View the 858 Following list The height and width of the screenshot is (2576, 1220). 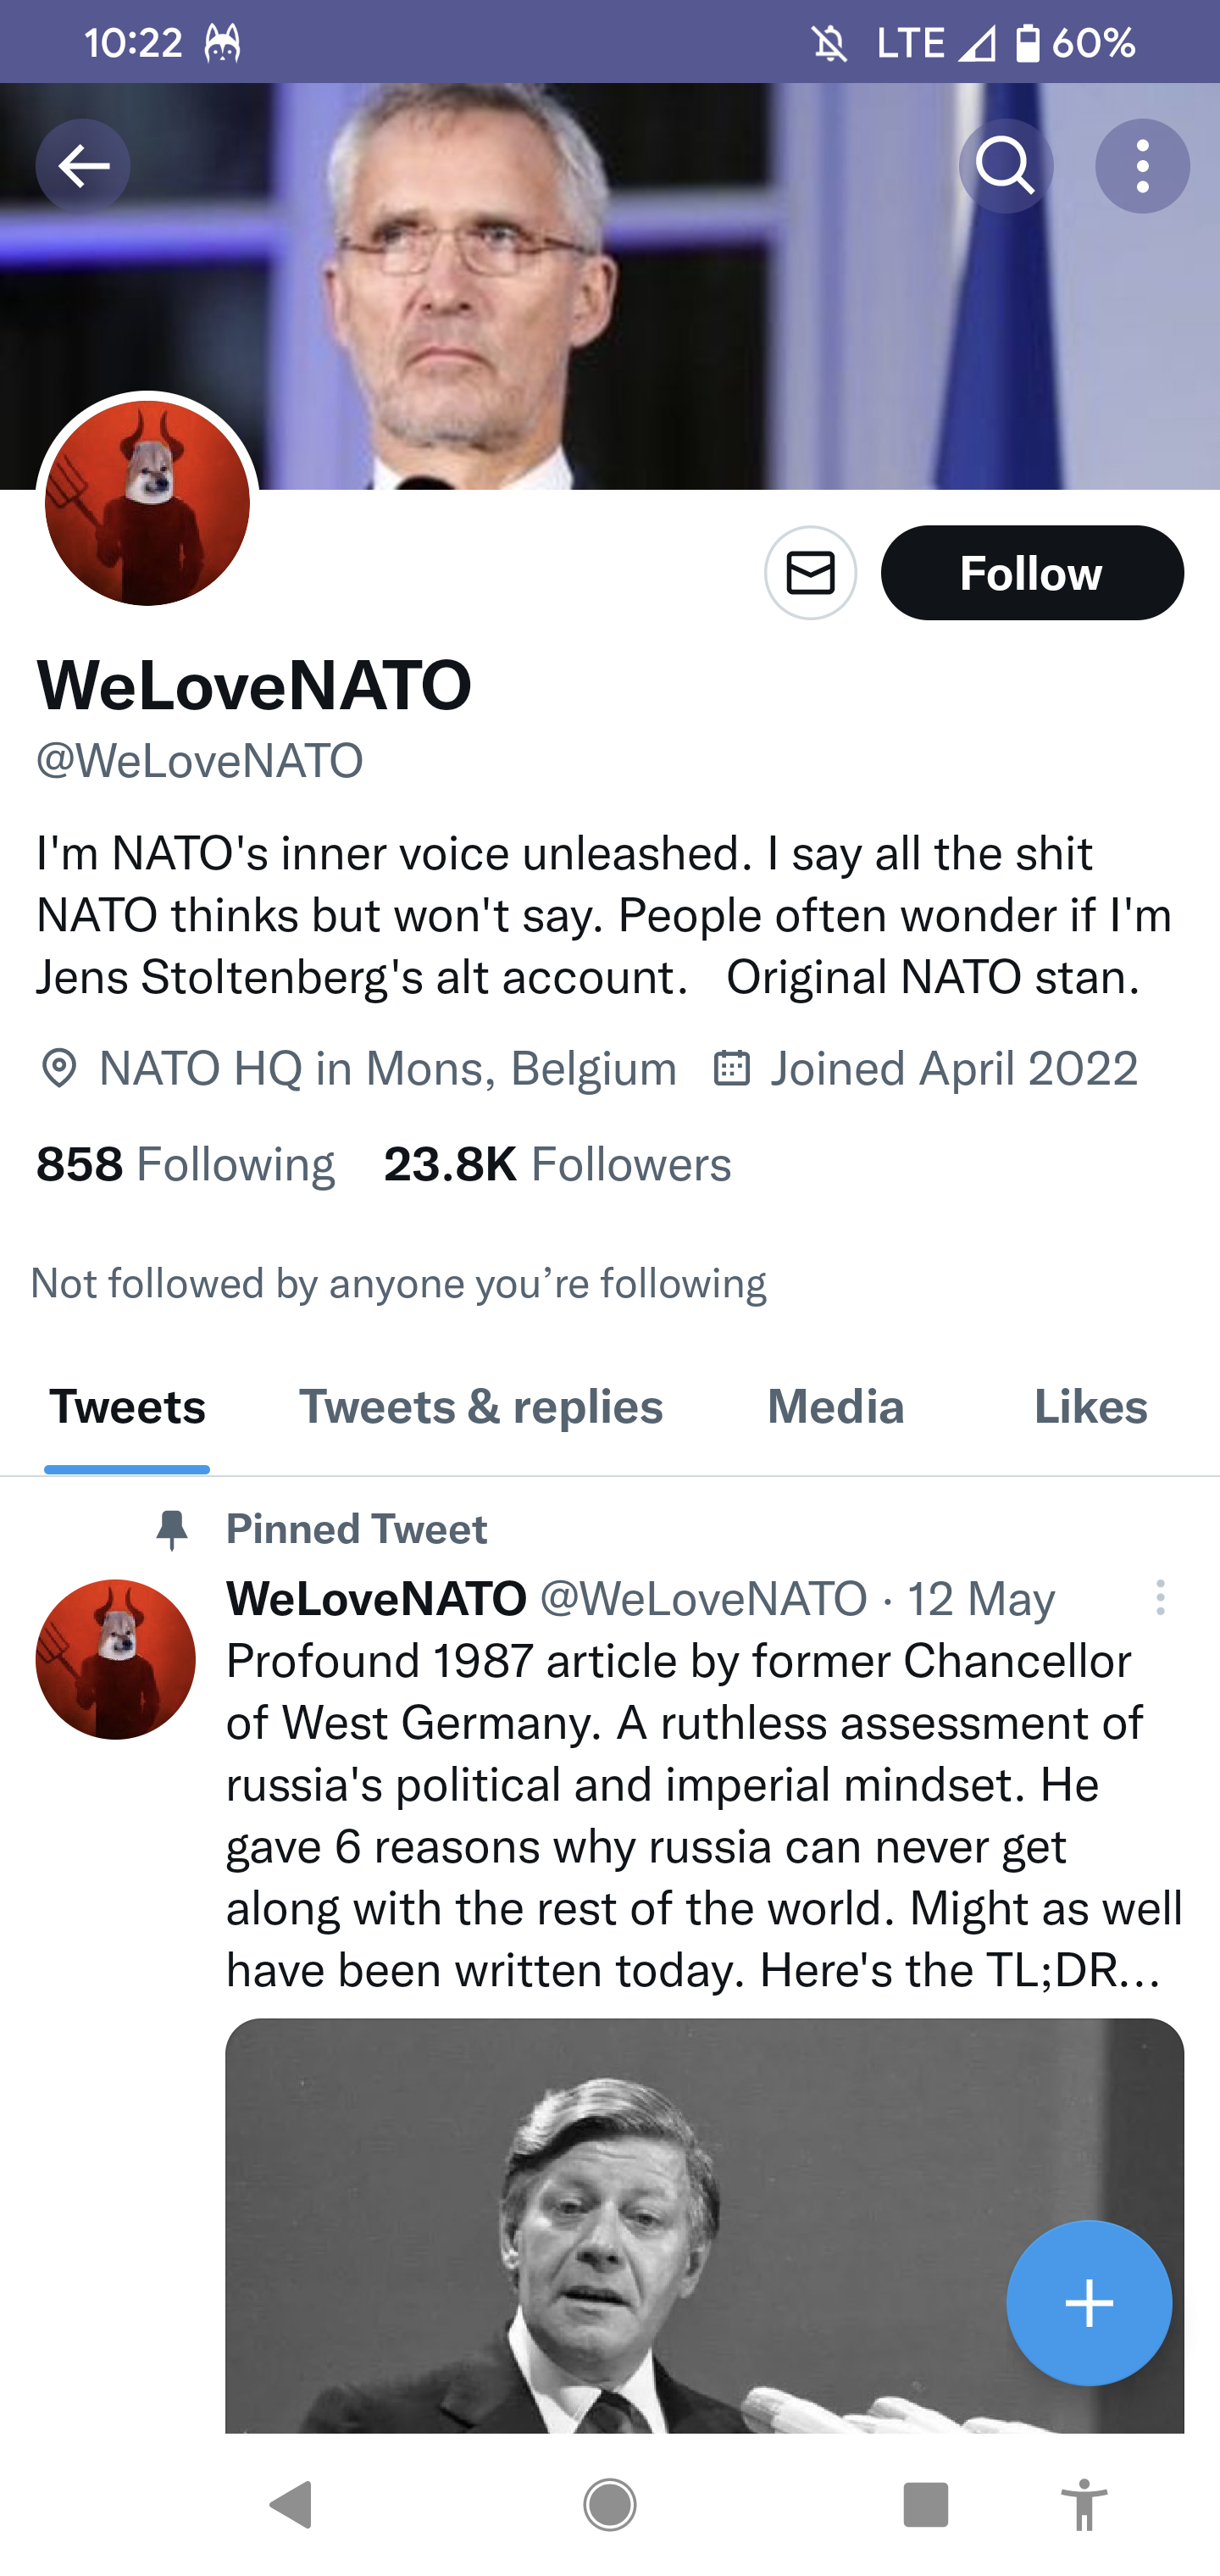point(185,1164)
